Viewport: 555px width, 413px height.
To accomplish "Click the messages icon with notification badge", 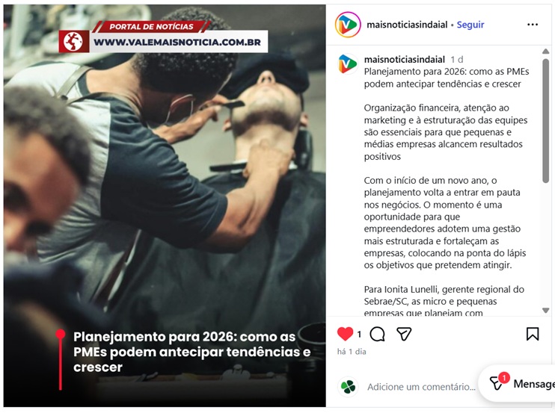I will click(497, 383).
